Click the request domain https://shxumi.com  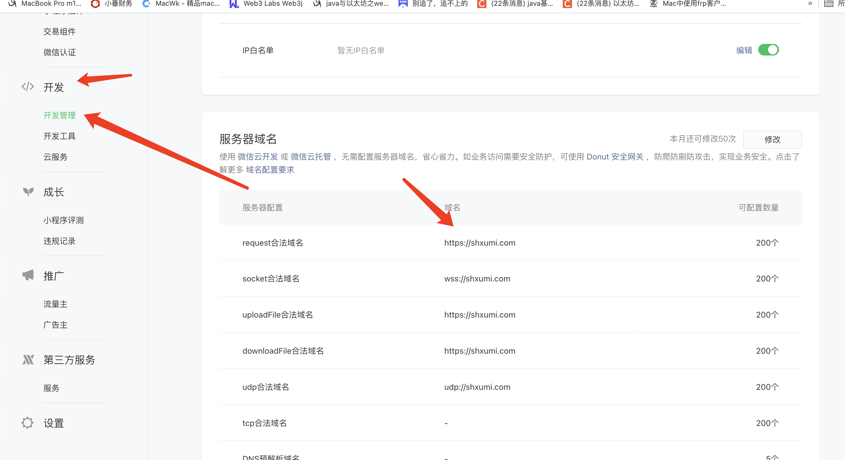coord(479,243)
